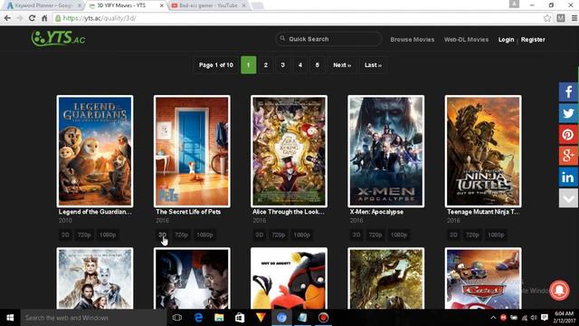
Task: Click The Secret Life of Pets title
Action: click(x=188, y=212)
